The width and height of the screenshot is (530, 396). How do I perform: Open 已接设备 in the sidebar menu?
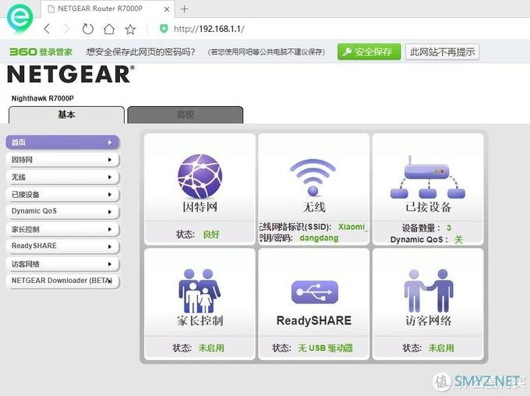point(63,194)
